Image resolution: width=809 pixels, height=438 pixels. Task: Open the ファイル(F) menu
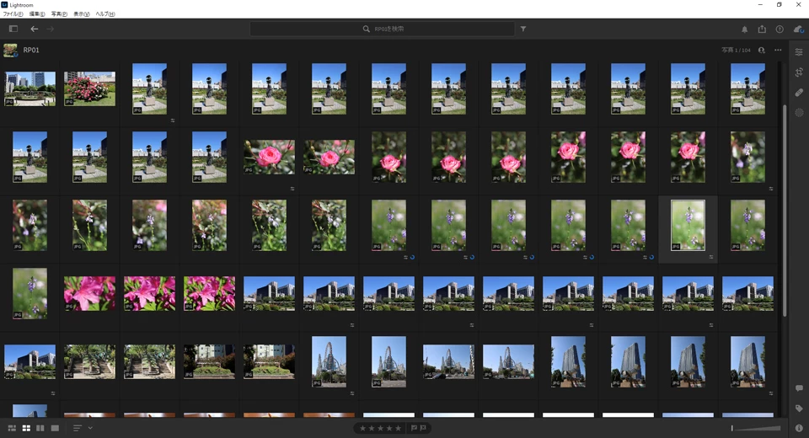(13, 14)
